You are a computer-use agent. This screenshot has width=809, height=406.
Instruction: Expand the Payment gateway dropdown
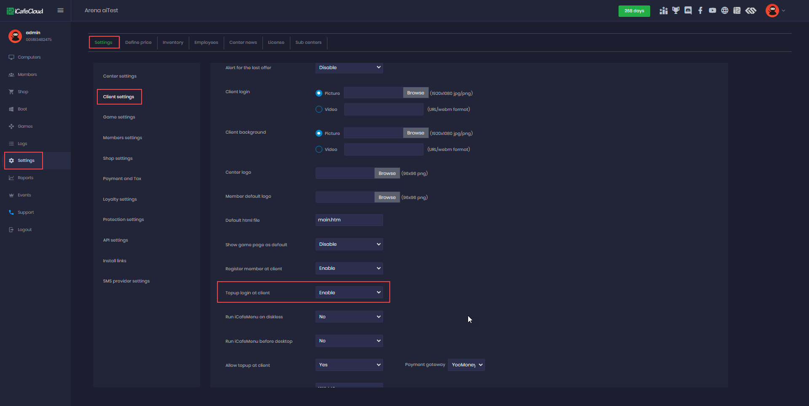coord(466,365)
